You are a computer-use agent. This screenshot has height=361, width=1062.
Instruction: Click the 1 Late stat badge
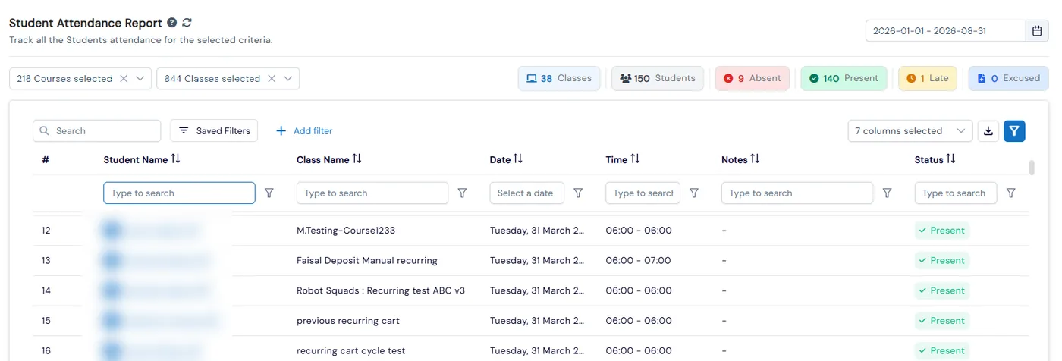click(927, 78)
